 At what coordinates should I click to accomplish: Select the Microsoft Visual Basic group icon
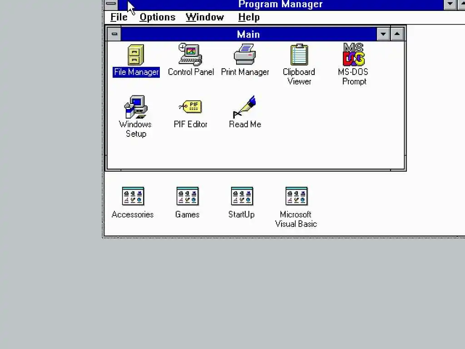pyautogui.click(x=296, y=196)
